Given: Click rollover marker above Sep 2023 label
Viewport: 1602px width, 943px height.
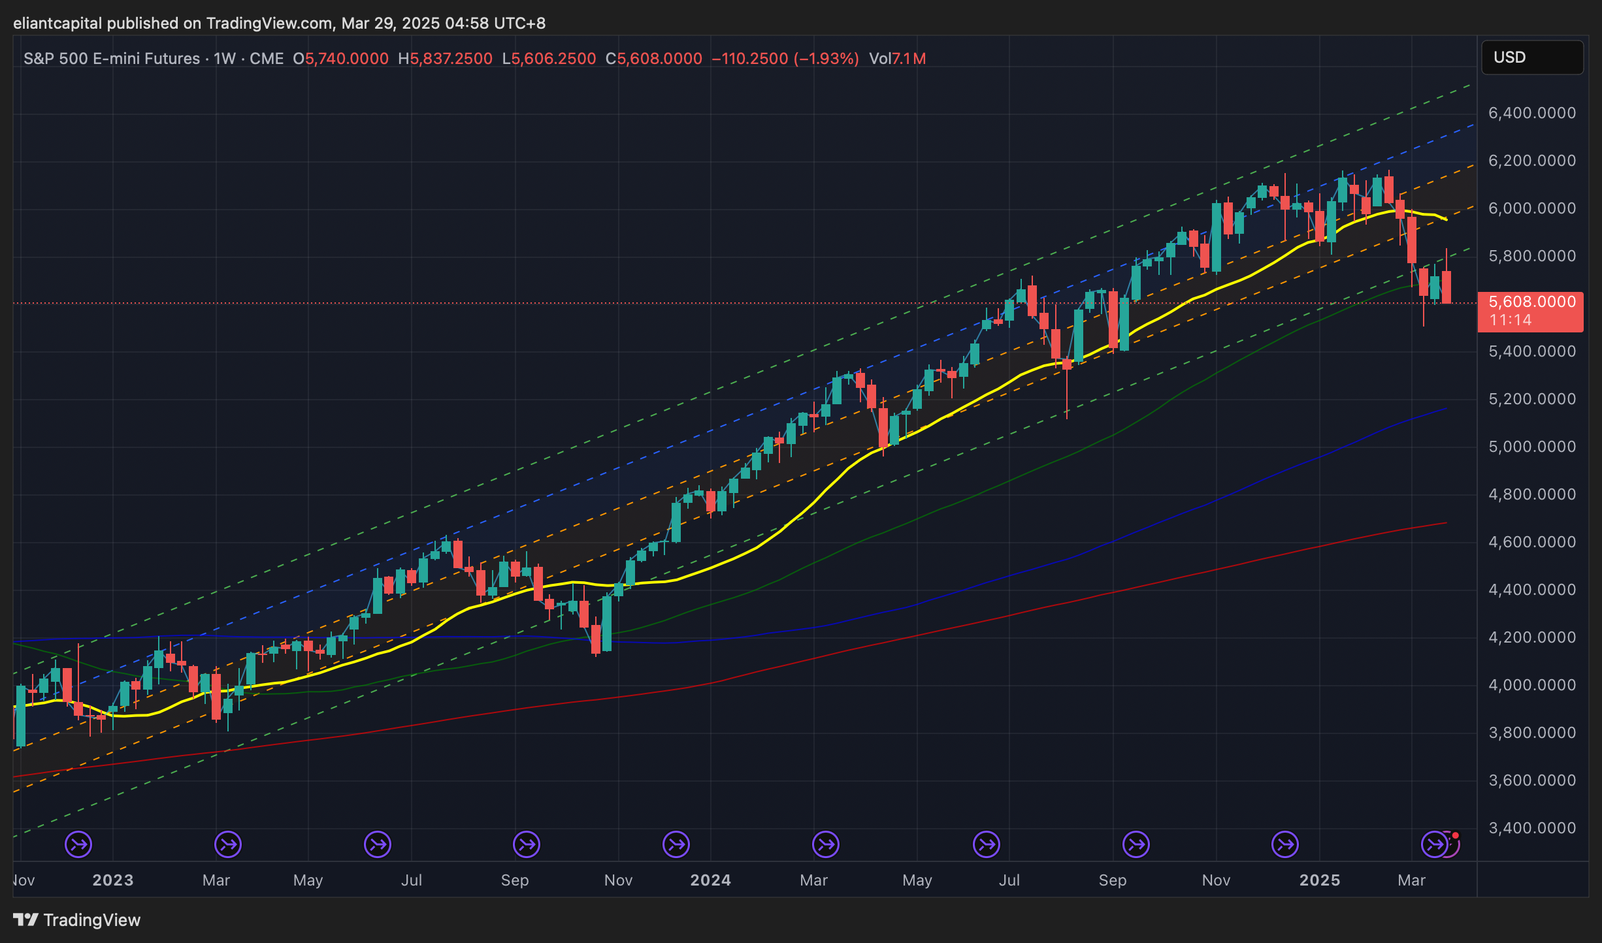Looking at the screenshot, I should pyautogui.click(x=527, y=844).
